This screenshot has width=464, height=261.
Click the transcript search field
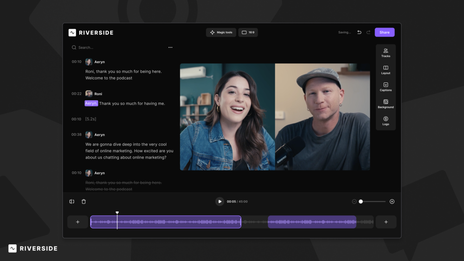(x=116, y=47)
